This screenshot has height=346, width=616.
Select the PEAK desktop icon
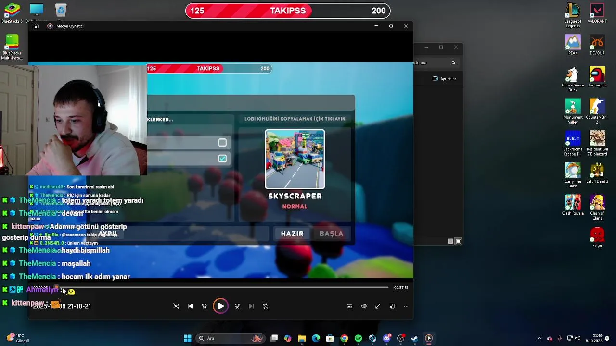[573, 45]
